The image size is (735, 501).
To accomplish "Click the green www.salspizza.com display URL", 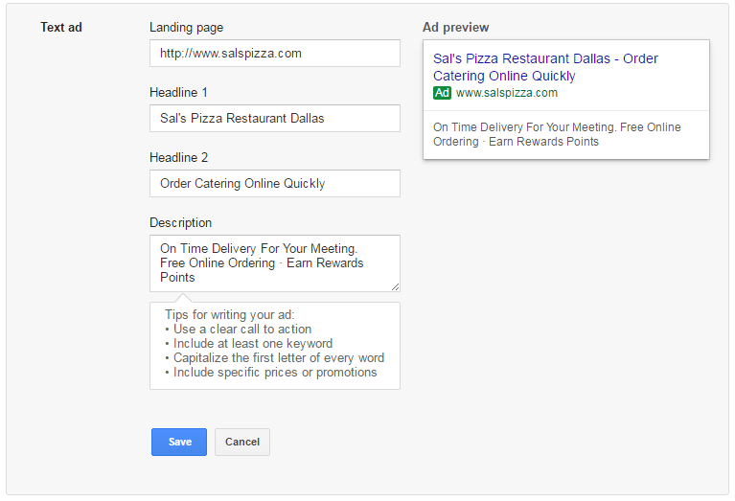I will (x=507, y=93).
